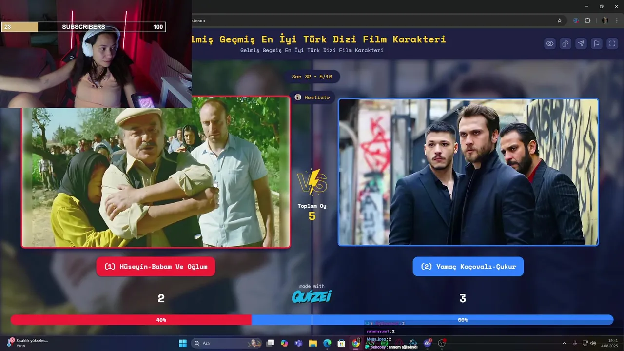Click the Son 32 • 5/16 round indicator
Image resolution: width=624 pixels, height=351 pixels.
pos(312,77)
